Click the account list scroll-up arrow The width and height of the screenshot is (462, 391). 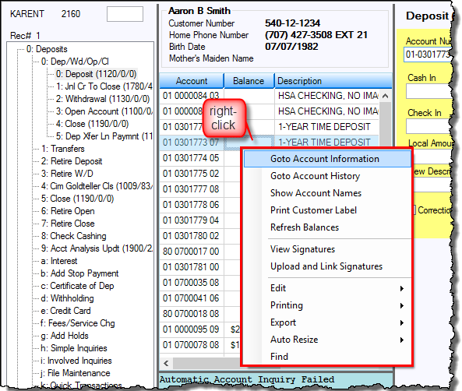click(385, 96)
